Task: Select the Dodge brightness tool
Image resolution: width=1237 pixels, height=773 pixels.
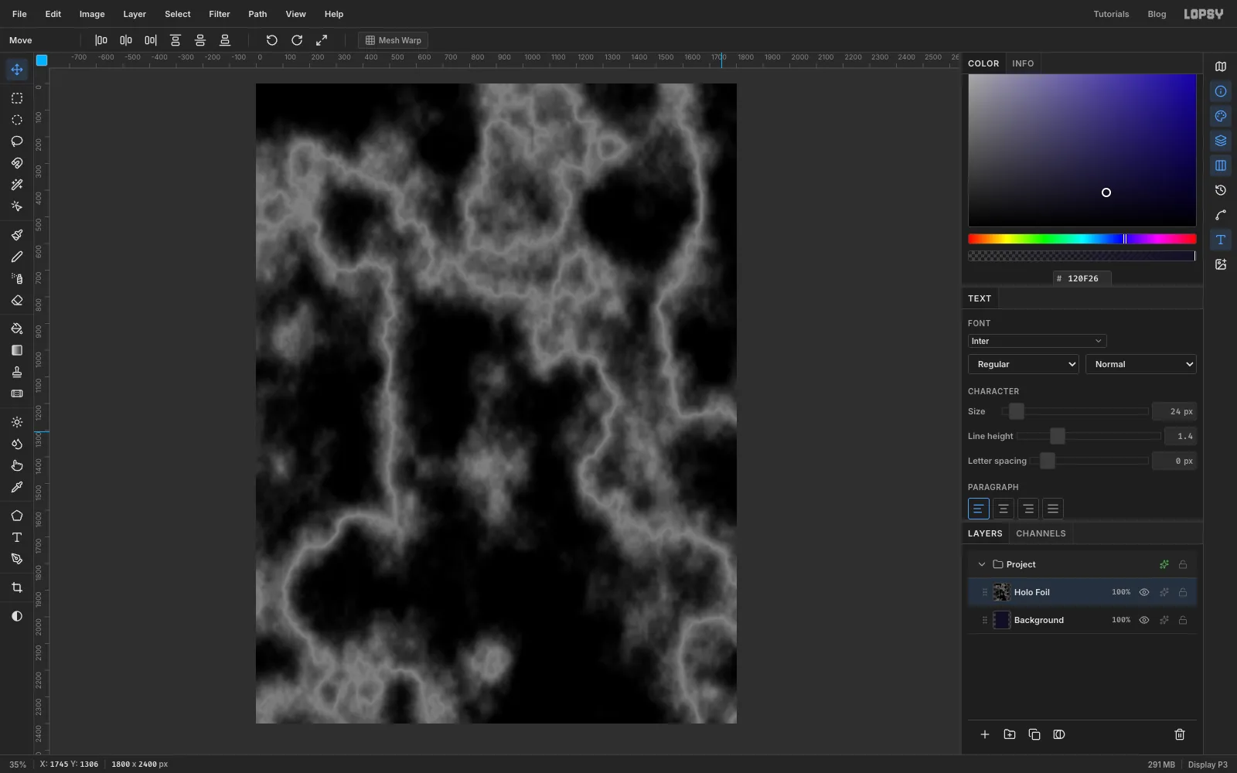Action: [x=17, y=422]
